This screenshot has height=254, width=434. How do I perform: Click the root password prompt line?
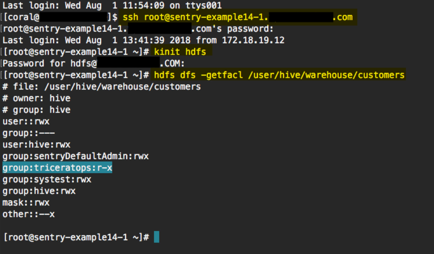138,29
